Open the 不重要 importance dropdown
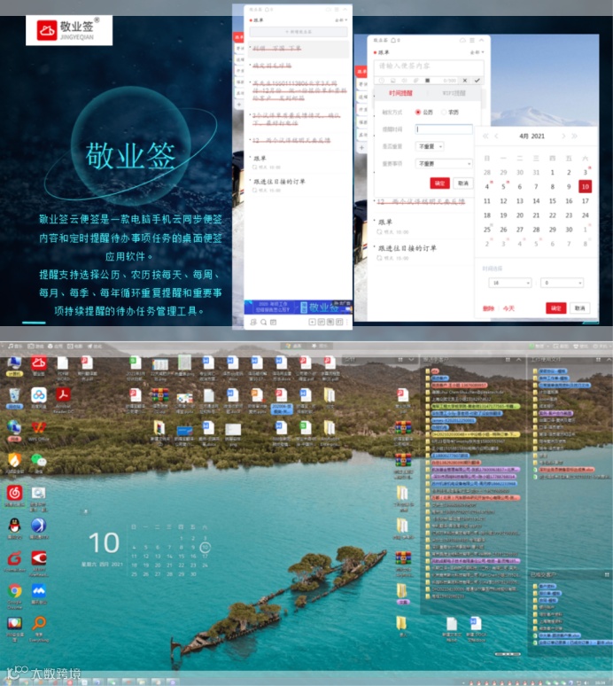 (x=444, y=164)
